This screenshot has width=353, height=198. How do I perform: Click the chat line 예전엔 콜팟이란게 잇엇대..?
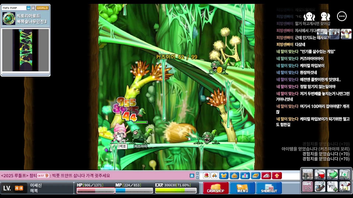320,80
